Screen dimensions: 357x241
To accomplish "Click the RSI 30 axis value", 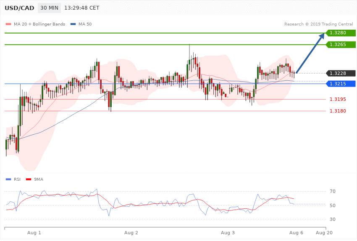I will point(332,219).
